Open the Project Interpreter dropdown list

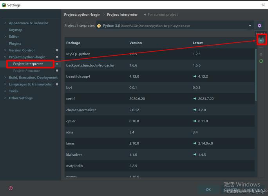pyautogui.click(x=250, y=26)
